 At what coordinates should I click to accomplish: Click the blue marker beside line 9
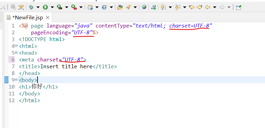point(6,80)
